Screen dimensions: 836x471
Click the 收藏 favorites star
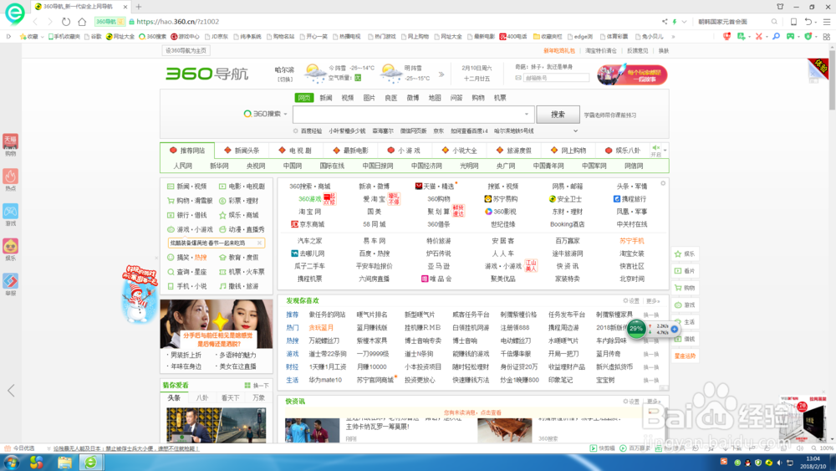pos(23,37)
